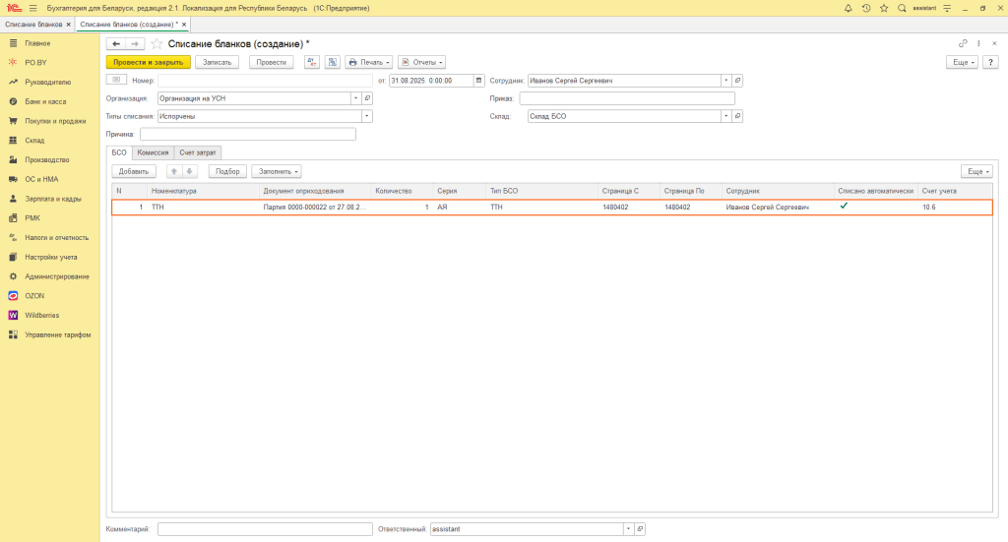
Task: Expand Склад dropdown
Action: pyautogui.click(x=726, y=116)
